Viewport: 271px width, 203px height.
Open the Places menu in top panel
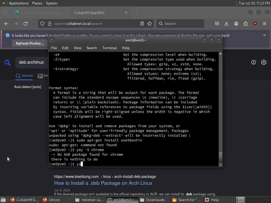[37, 3]
